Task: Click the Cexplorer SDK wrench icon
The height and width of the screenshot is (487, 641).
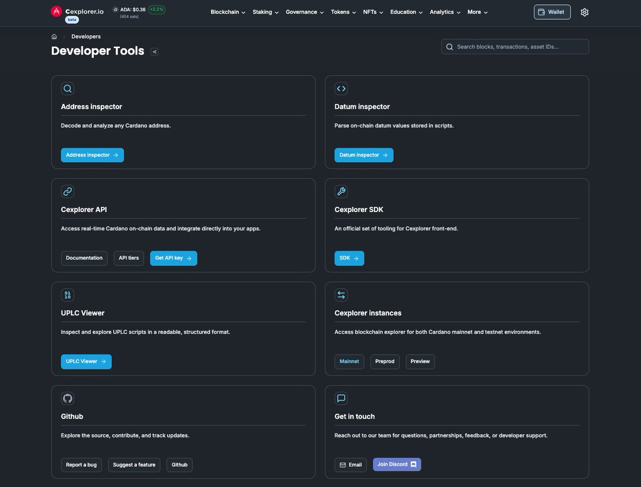Action: click(341, 191)
